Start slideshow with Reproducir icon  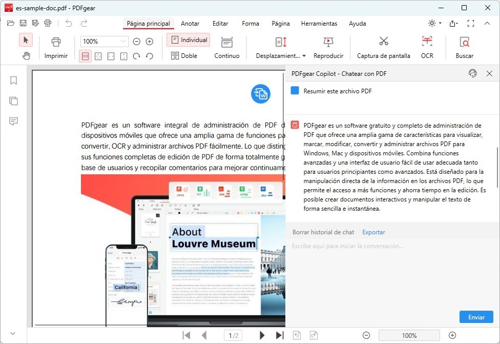point(328,42)
